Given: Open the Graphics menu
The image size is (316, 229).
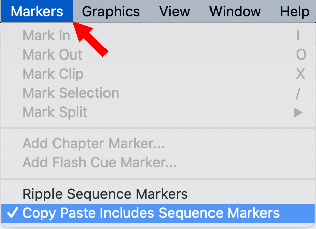Looking at the screenshot, I should (111, 11).
